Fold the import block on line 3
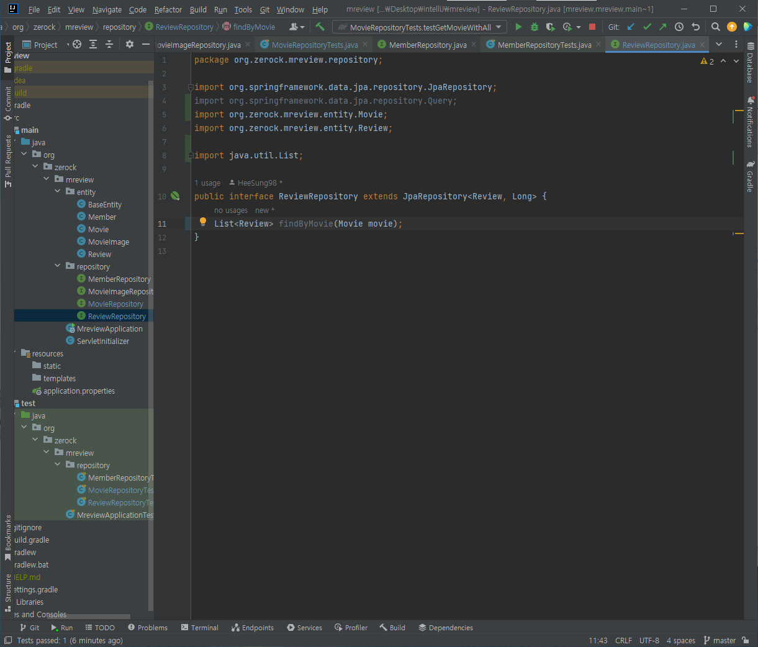Viewport: 758px width, 647px height. point(191,88)
